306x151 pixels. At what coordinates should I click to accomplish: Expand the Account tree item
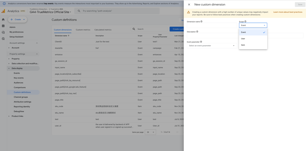click(x=9, y=48)
